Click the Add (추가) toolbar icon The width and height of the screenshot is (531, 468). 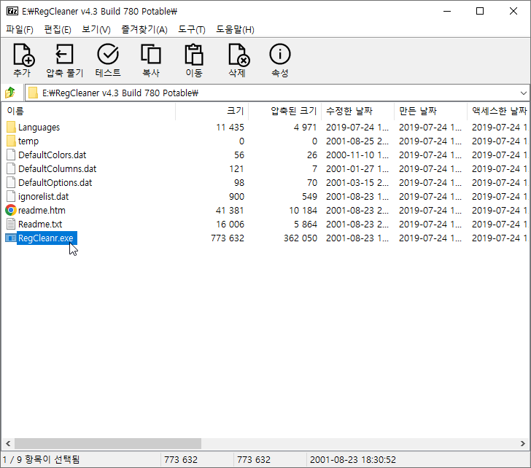[x=23, y=55]
